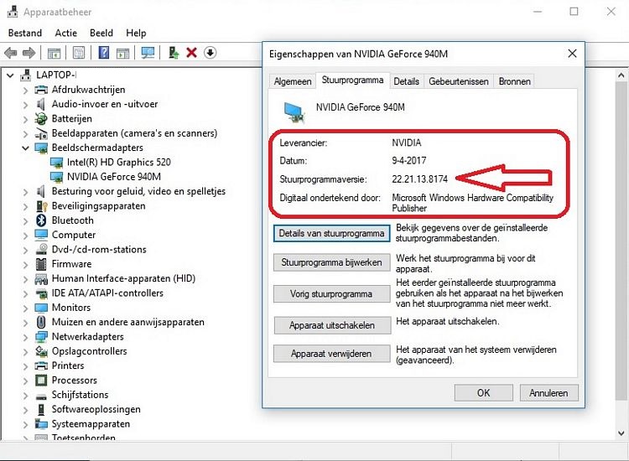Click the scrollbar down arrow in Apparaatbeheer
Viewport: 629px width, 461px height.
(621, 433)
